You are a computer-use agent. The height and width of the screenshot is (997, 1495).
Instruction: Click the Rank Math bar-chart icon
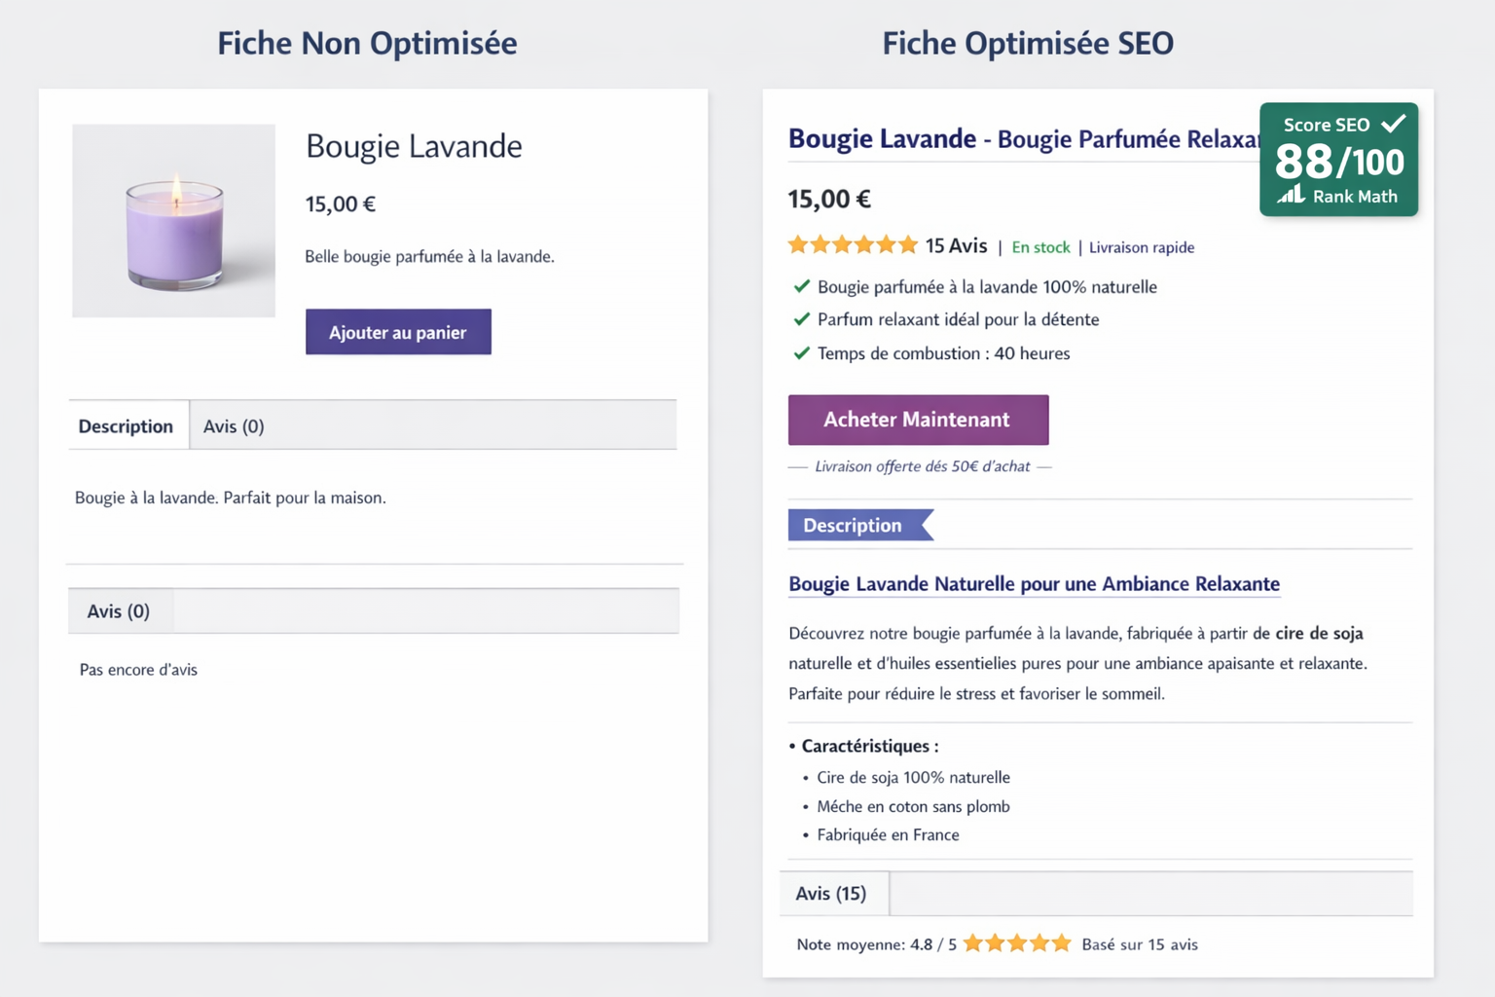[1291, 196]
